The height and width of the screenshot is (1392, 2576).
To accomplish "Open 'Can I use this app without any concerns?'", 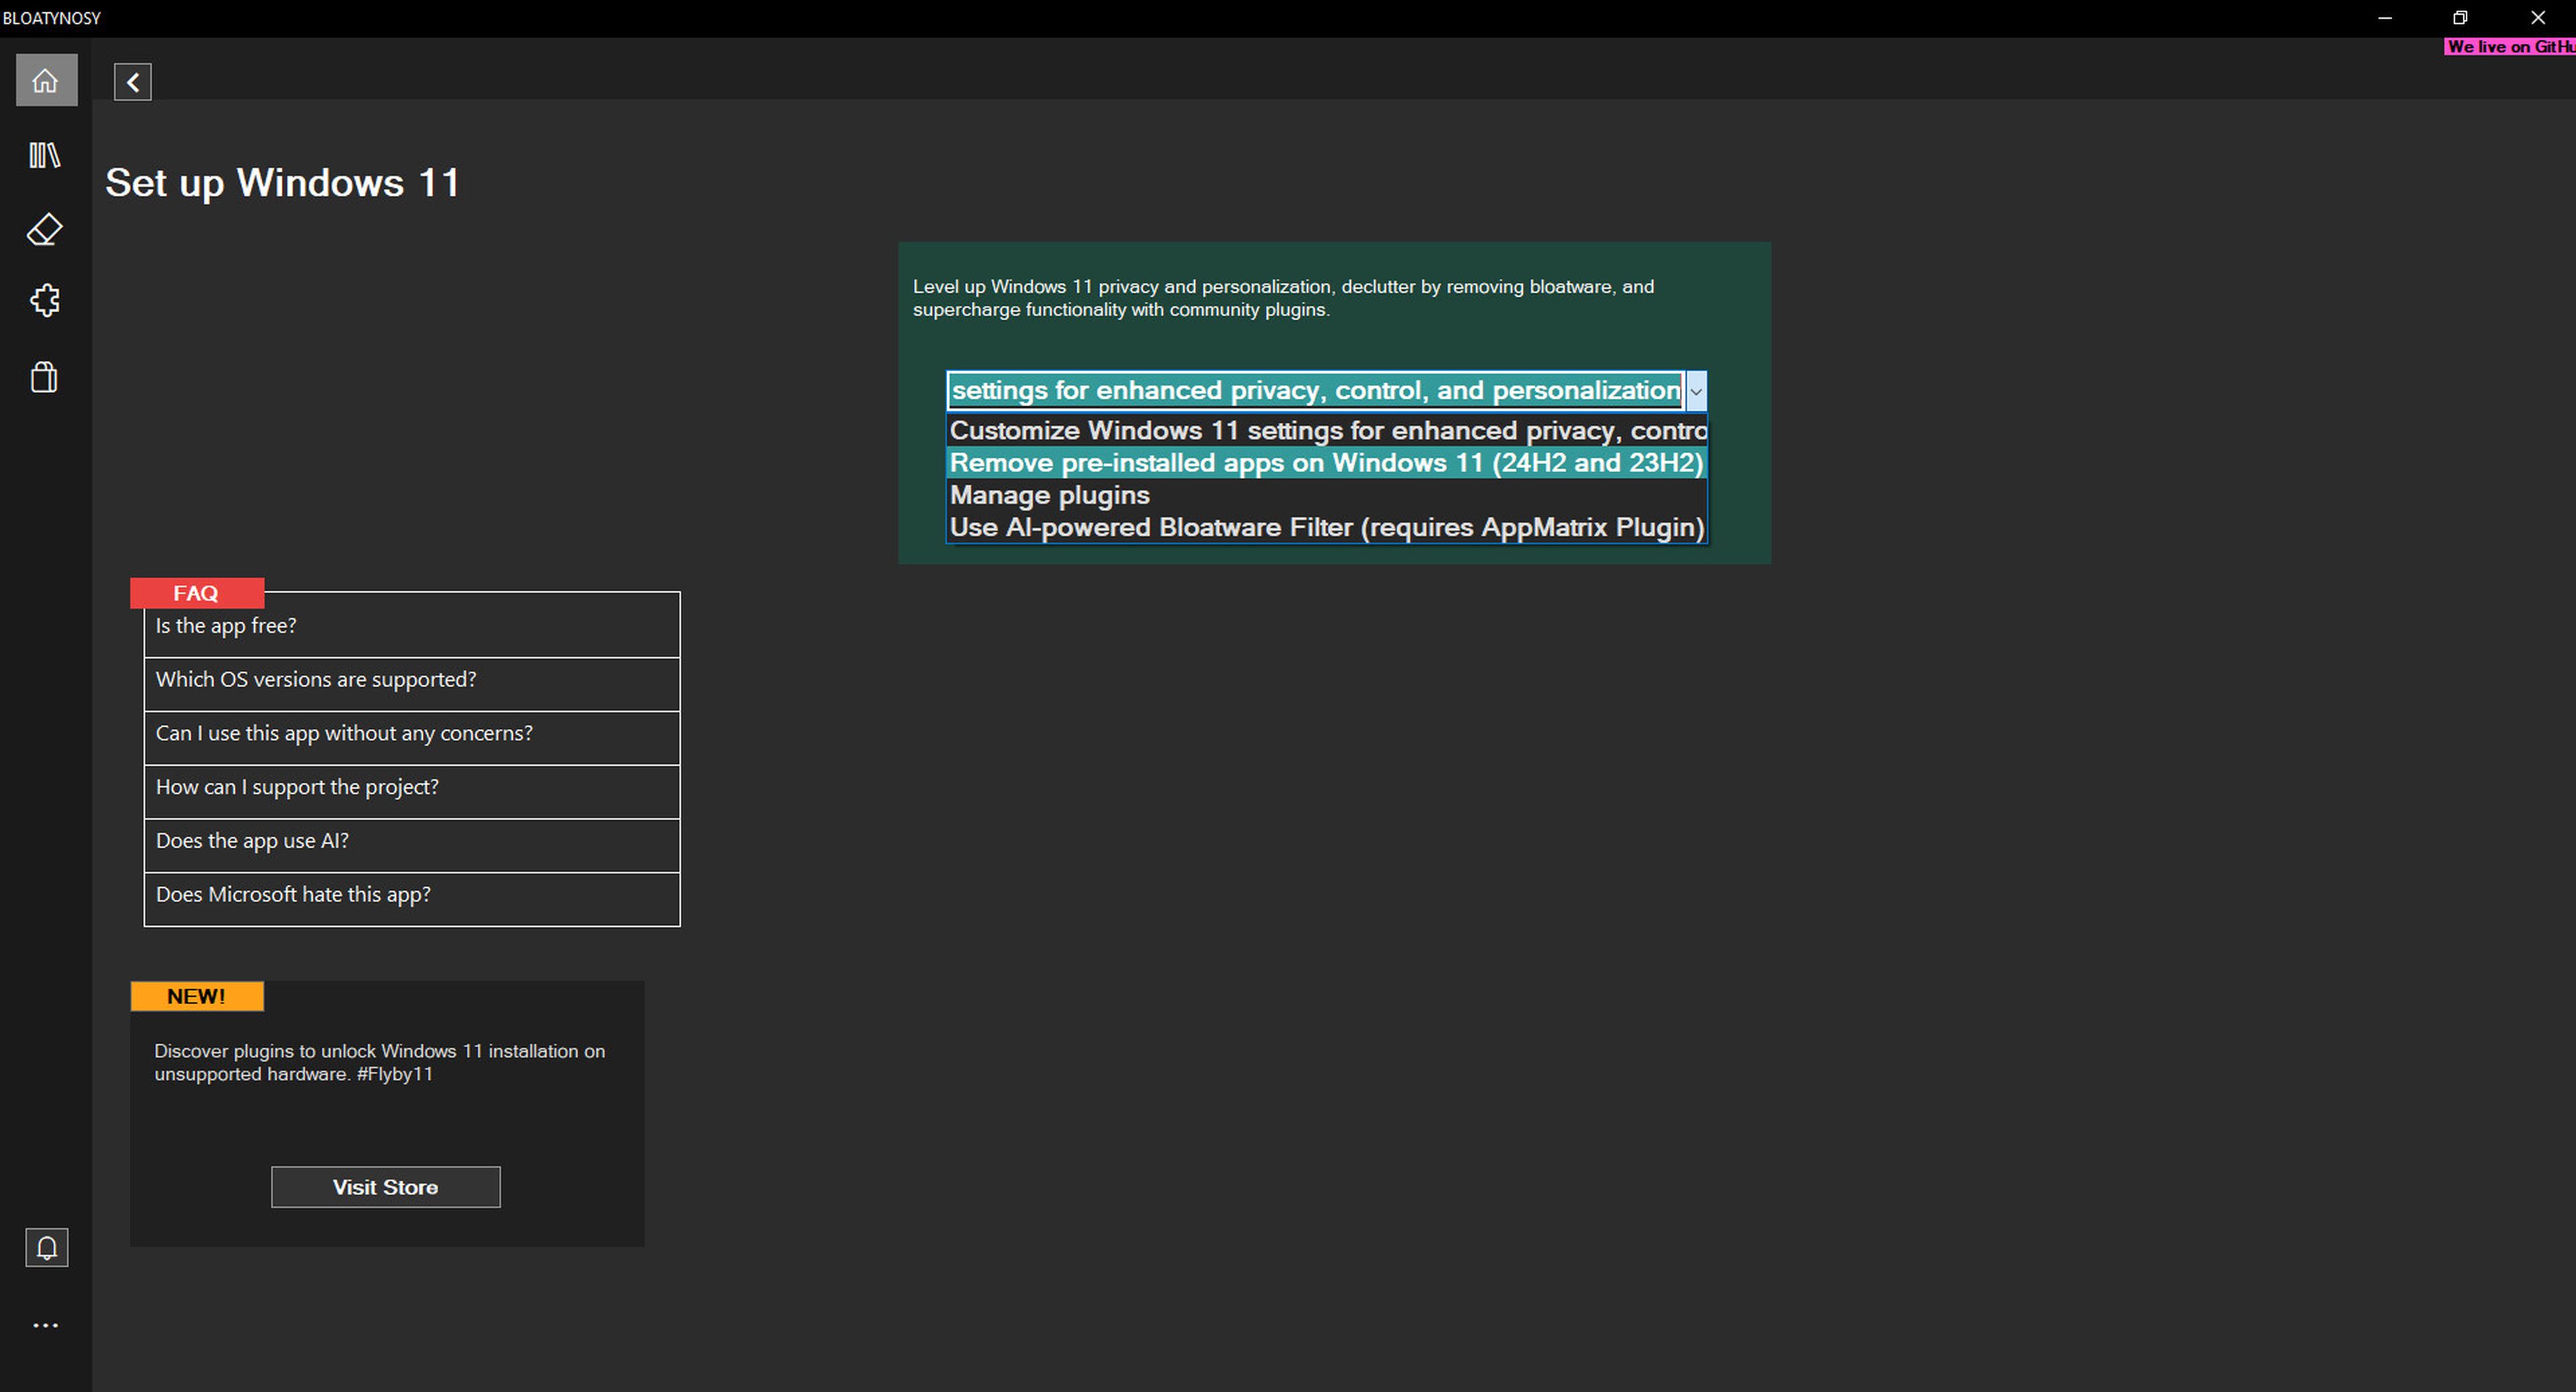I will coord(412,738).
